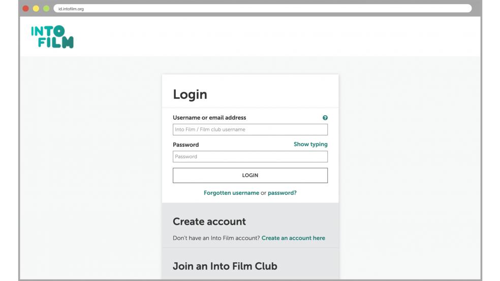The width and height of the screenshot is (500, 281).
Task: Click the Username or email address label
Action: [x=209, y=118]
